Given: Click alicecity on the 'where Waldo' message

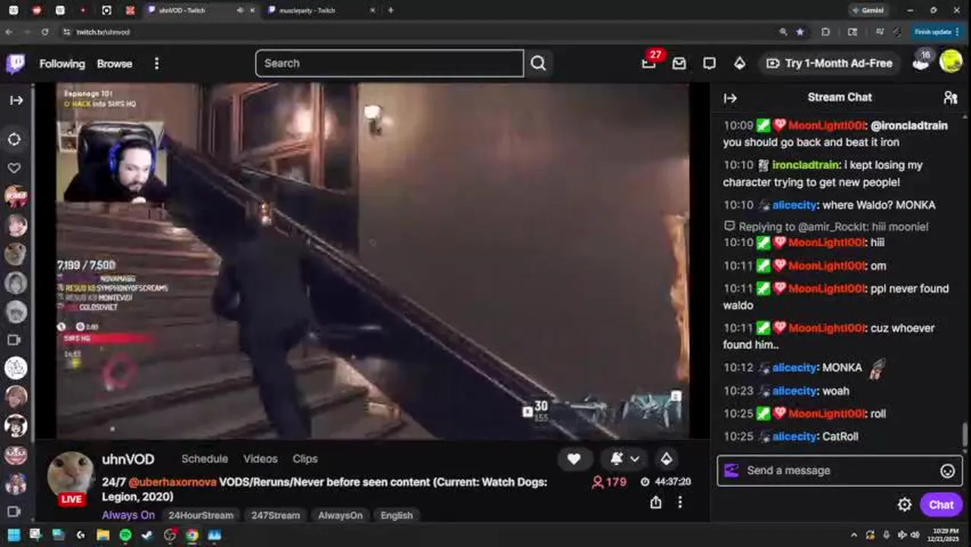Looking at the screenshot, I should coord(794,205).
